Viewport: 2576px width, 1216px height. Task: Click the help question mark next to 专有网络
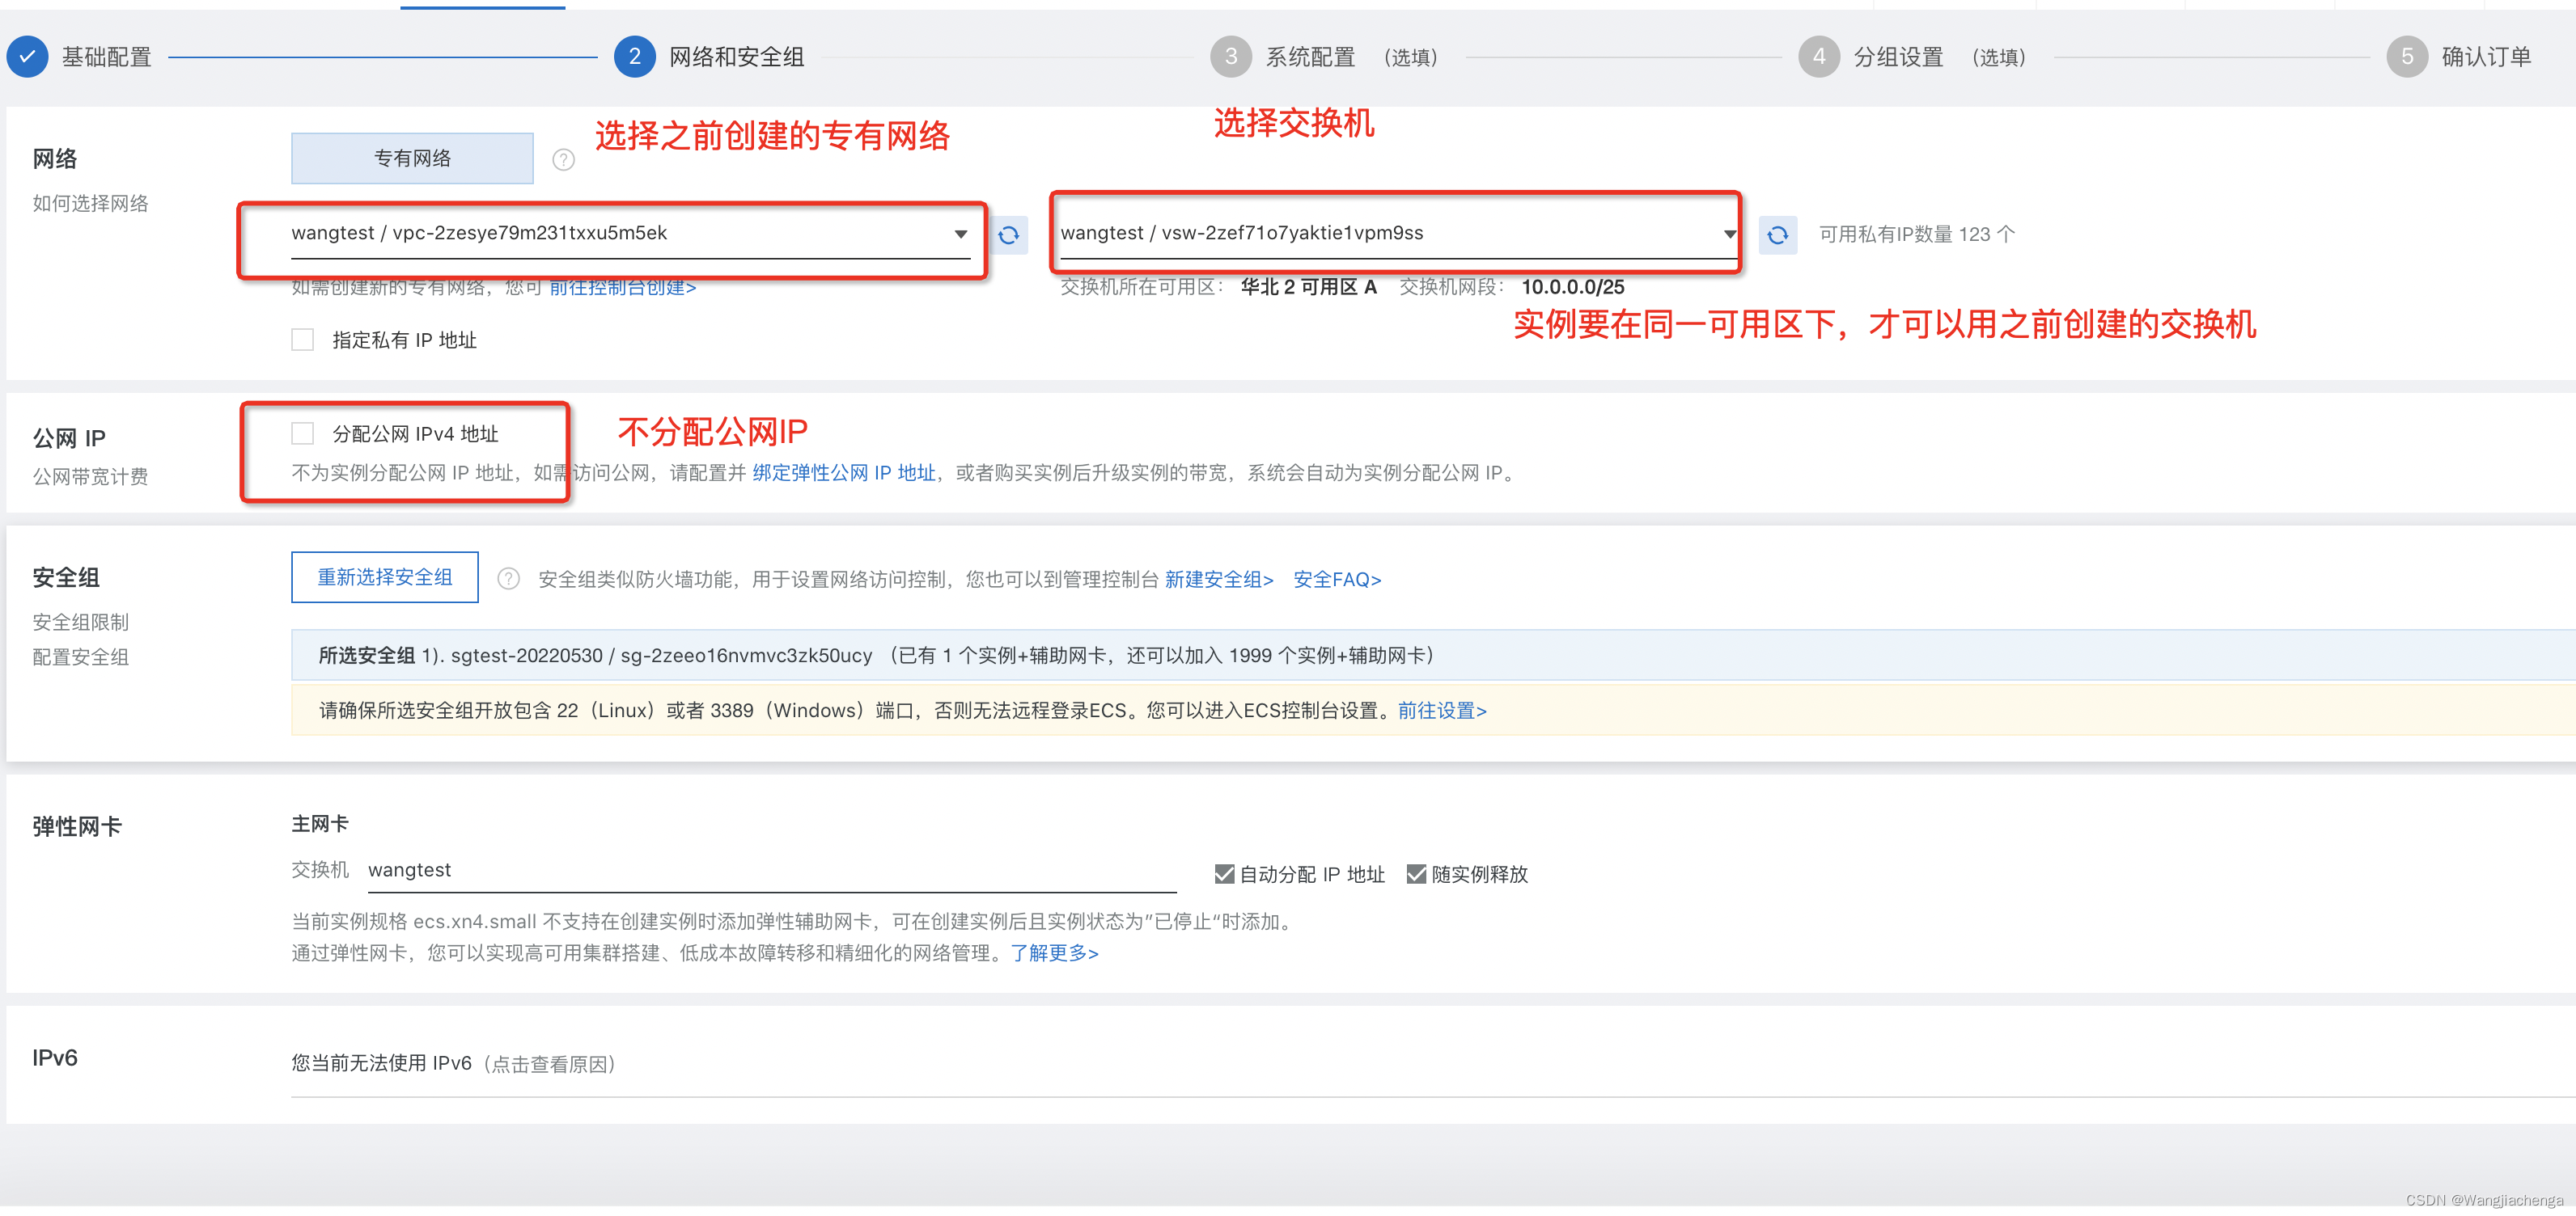point(564,160)
